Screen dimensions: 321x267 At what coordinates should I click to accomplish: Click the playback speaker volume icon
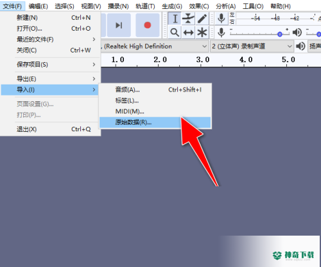[x=297, y=33]
